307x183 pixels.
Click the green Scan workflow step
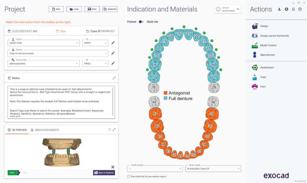[x=13, y=173]
